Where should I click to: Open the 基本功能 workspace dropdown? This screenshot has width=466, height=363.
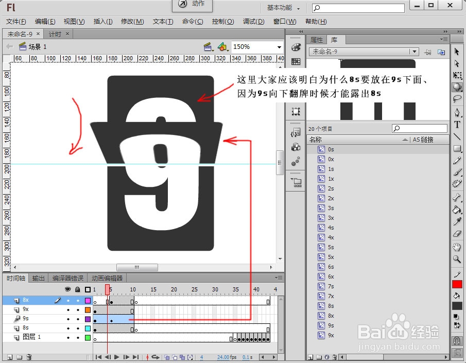[283, 8]
